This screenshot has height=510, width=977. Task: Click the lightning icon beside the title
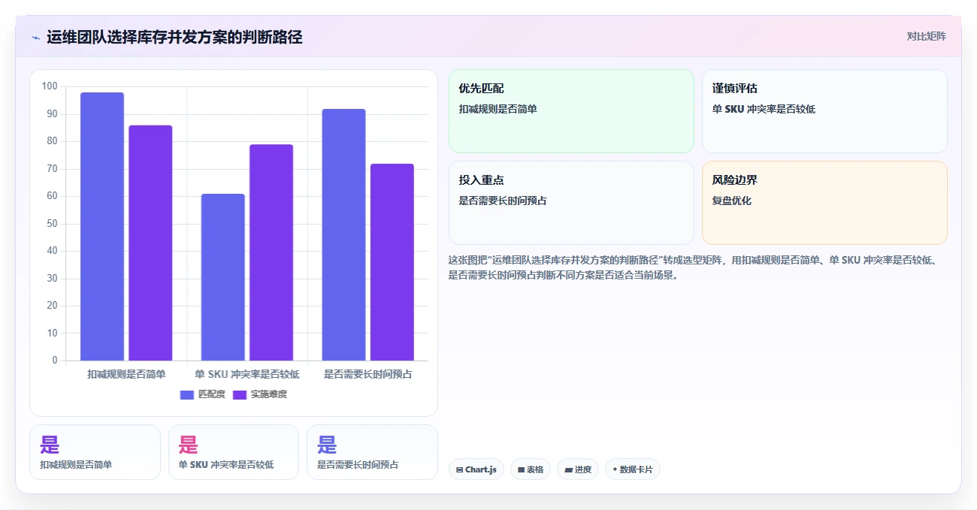(35, 37)
